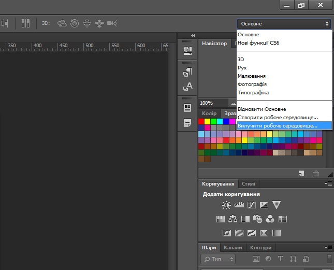Switch to the Навігатор tab
This screenshot has height=270, width=334.
pos(214,43)
